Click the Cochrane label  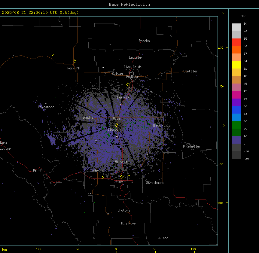[x=97, y=171]
